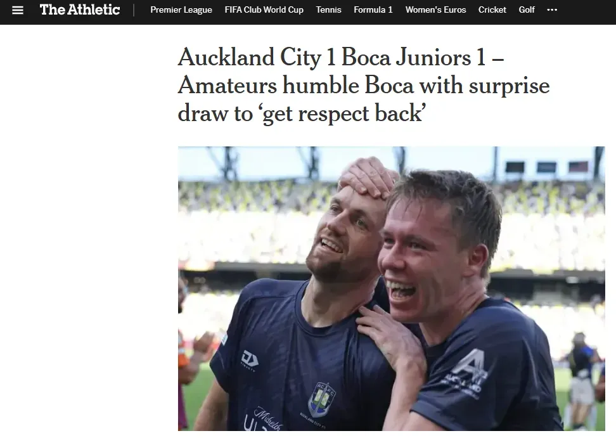The height and width of the screenshot is (438, 616).
Task: Expand more sports via the ellipsis icon
Action: tap(552, 10)
